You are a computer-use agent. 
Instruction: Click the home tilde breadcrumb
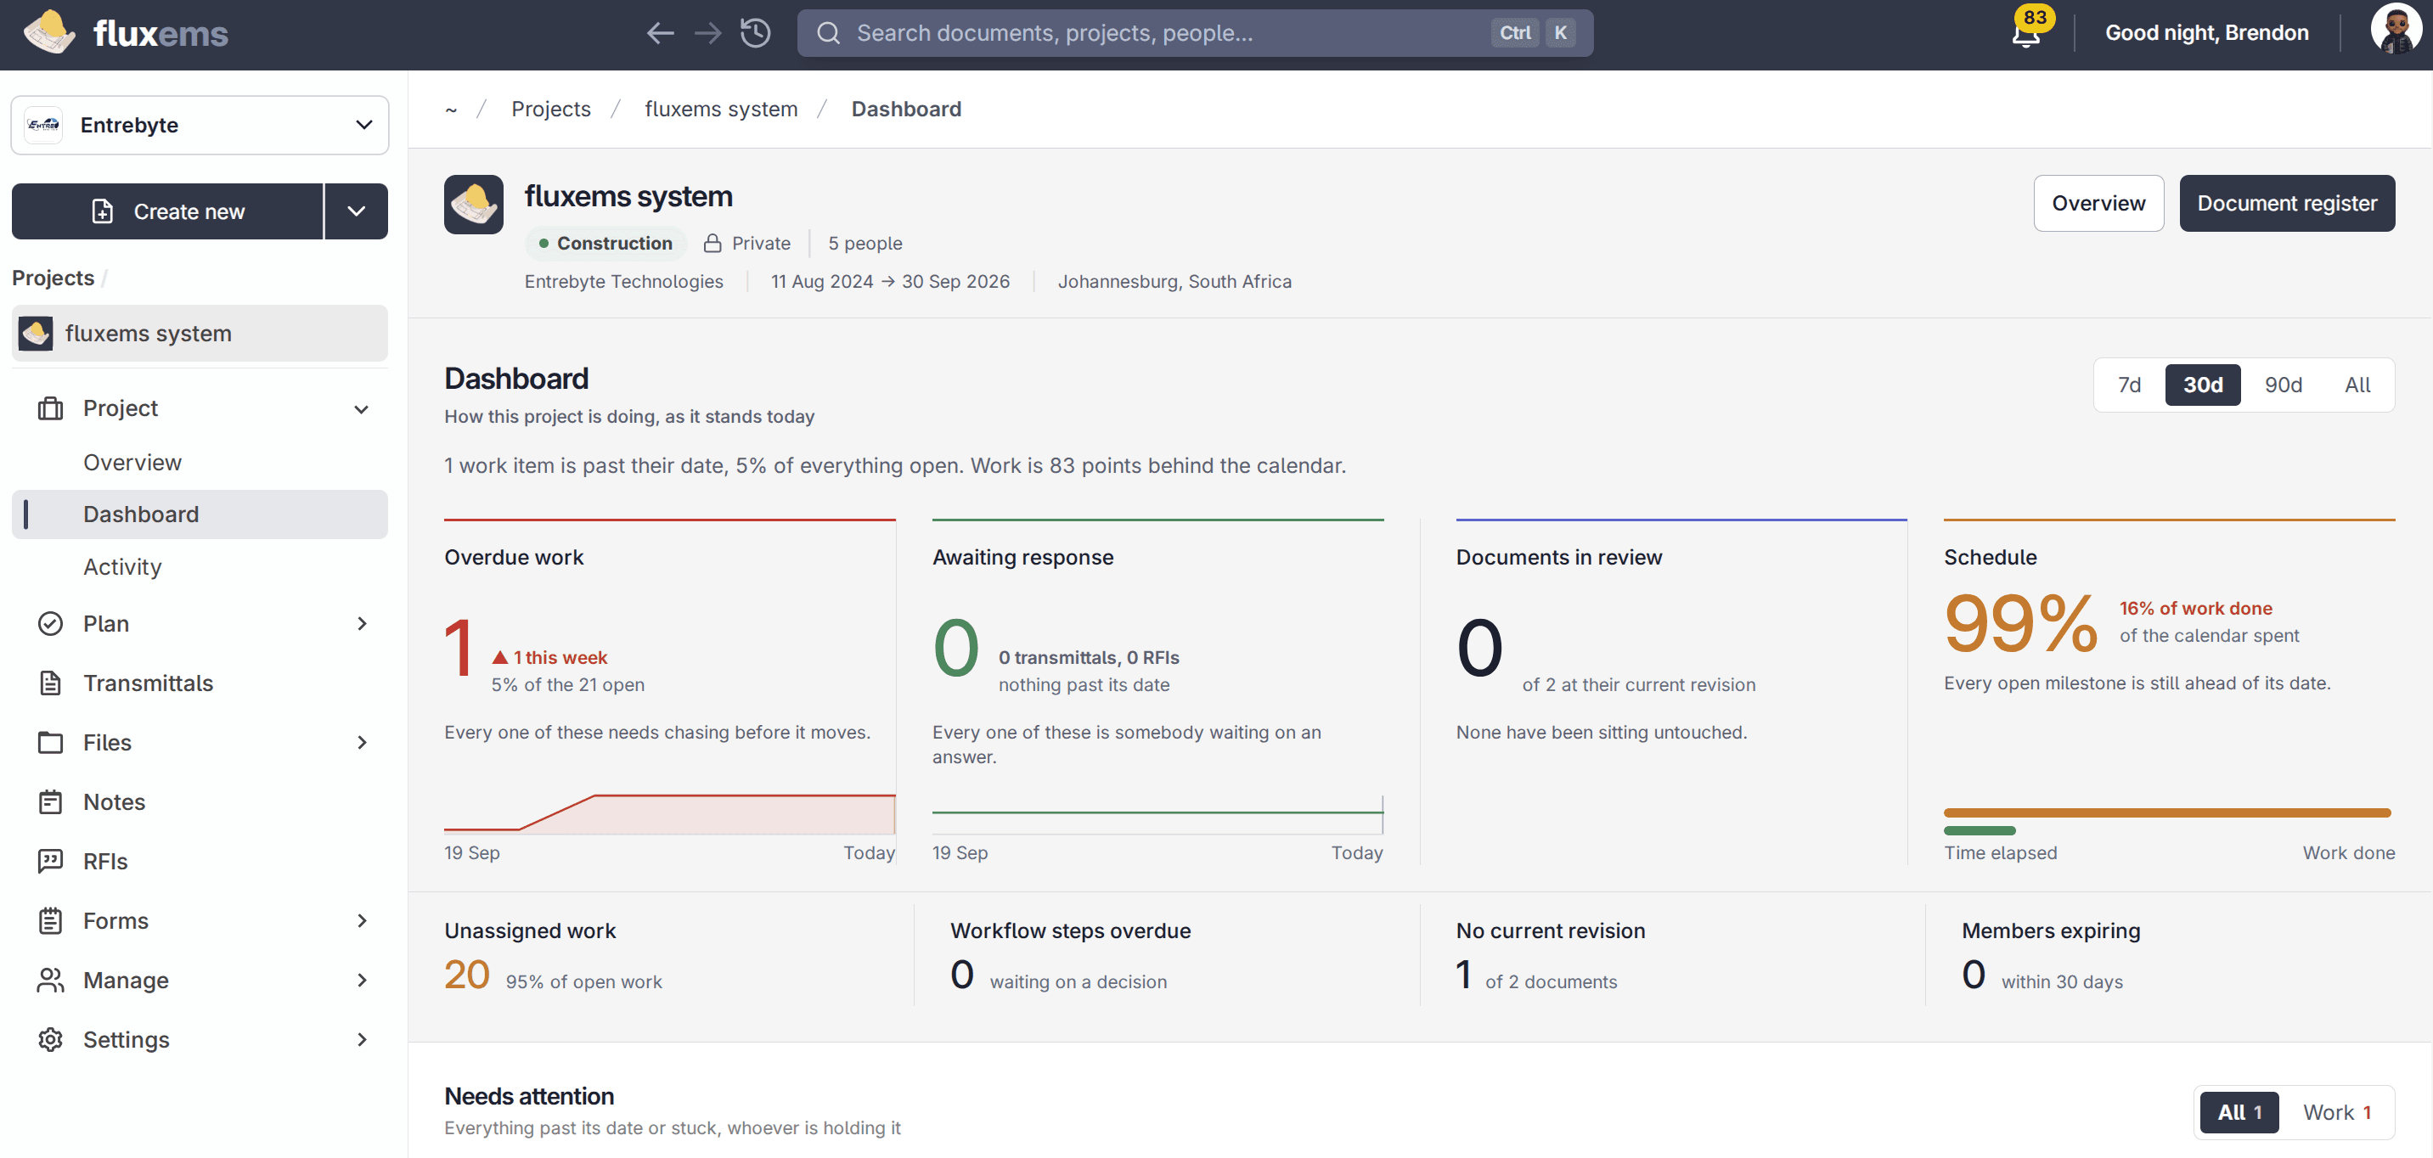[452, 110]
